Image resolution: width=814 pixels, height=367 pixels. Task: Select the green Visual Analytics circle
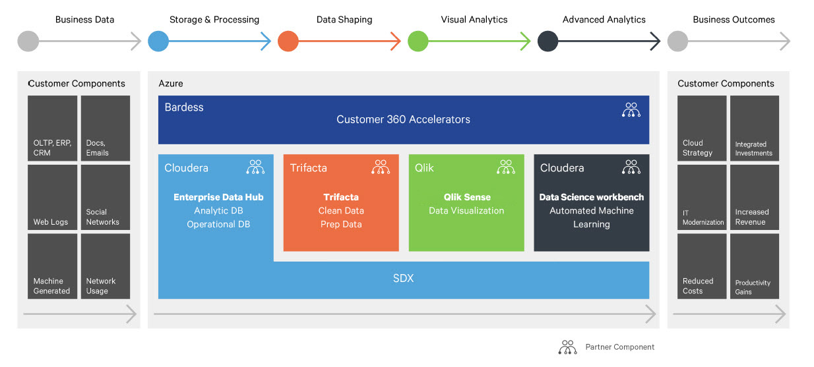[x=418, y=41]
